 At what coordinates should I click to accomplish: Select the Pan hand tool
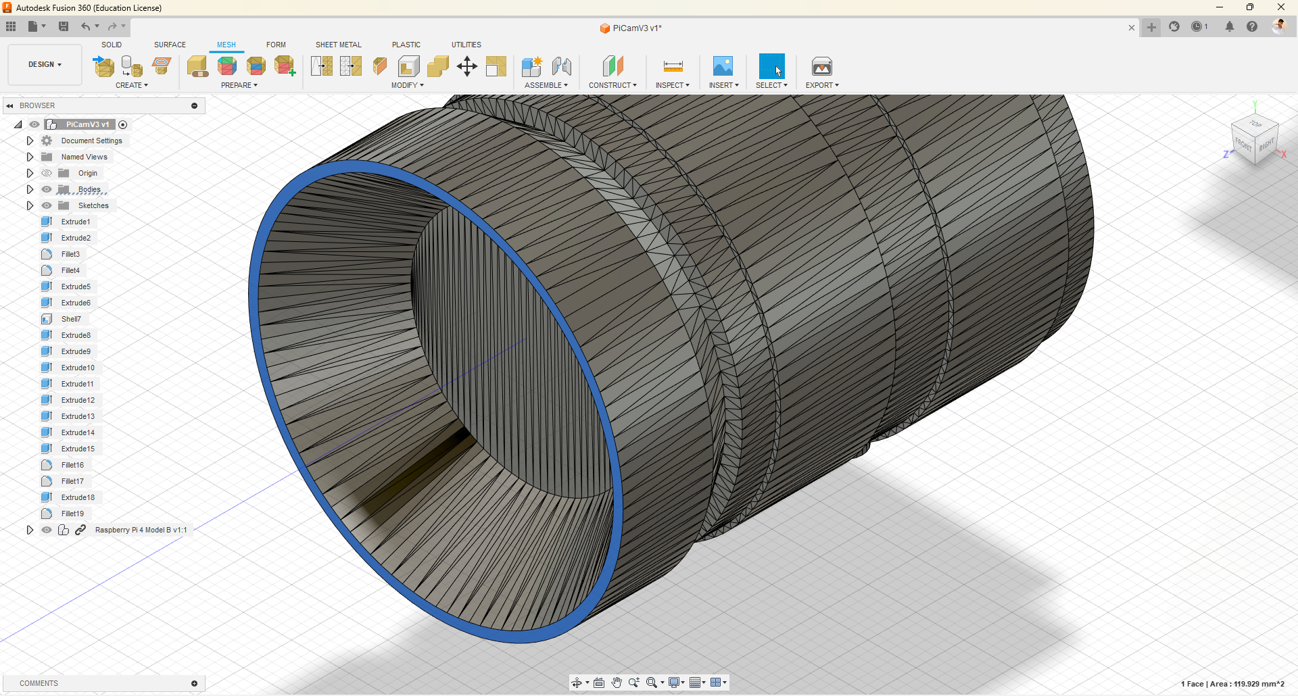(x=617, y=682)
